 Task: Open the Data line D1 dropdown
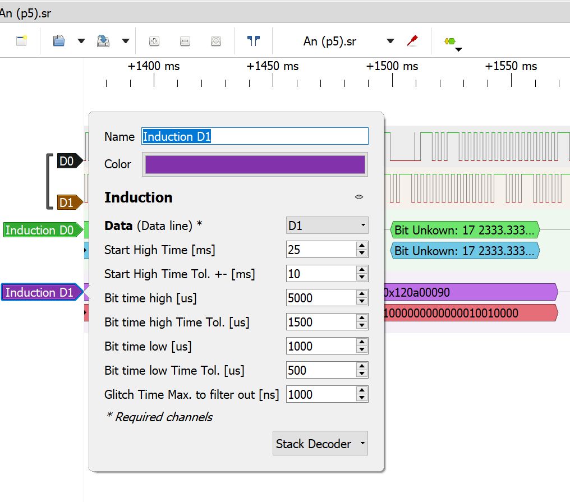(327, 226)
